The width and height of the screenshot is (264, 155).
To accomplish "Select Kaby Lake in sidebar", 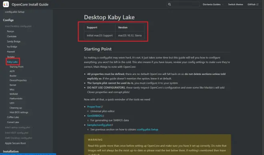I will tap(12, 62).
